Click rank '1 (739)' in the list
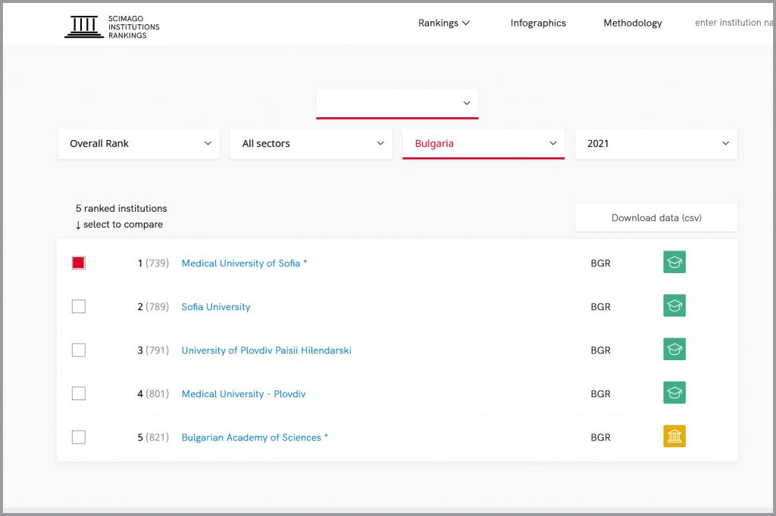 pyautogui.click(x=153, y=263)
